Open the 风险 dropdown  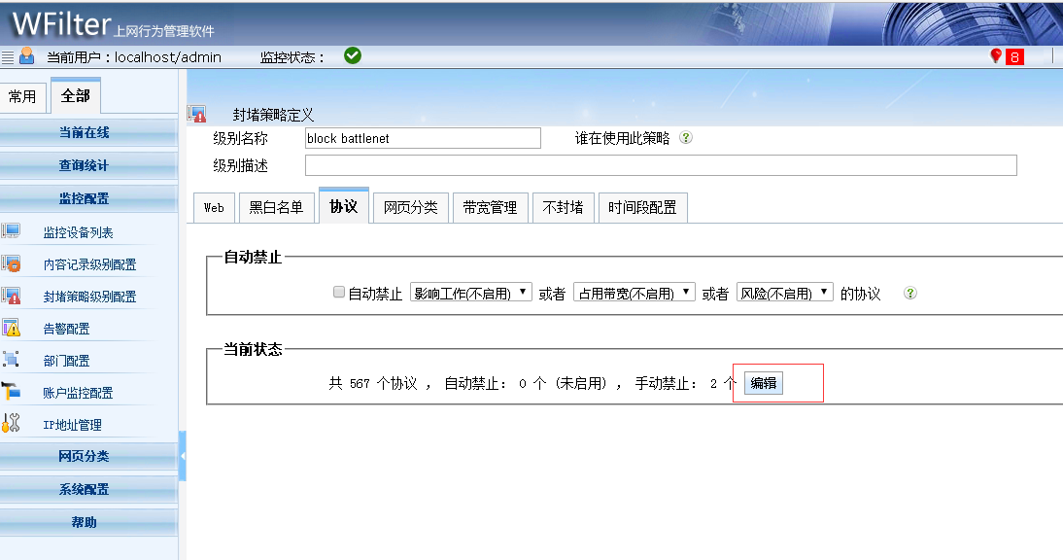pos(784,293)
